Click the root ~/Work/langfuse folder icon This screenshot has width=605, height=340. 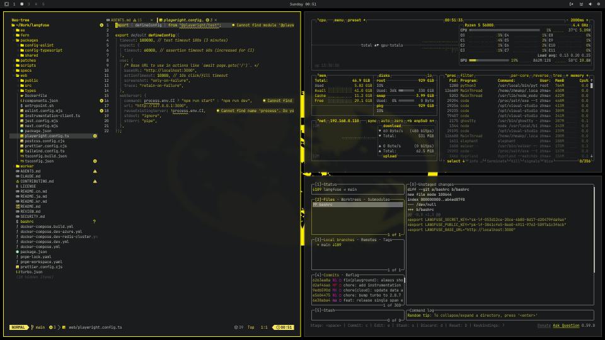(x=13, y=25)
